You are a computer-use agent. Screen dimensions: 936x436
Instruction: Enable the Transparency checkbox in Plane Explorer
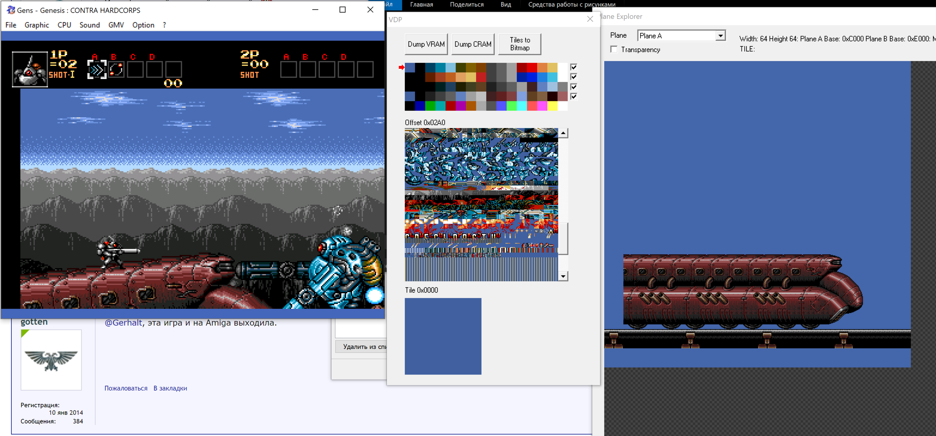614,49
